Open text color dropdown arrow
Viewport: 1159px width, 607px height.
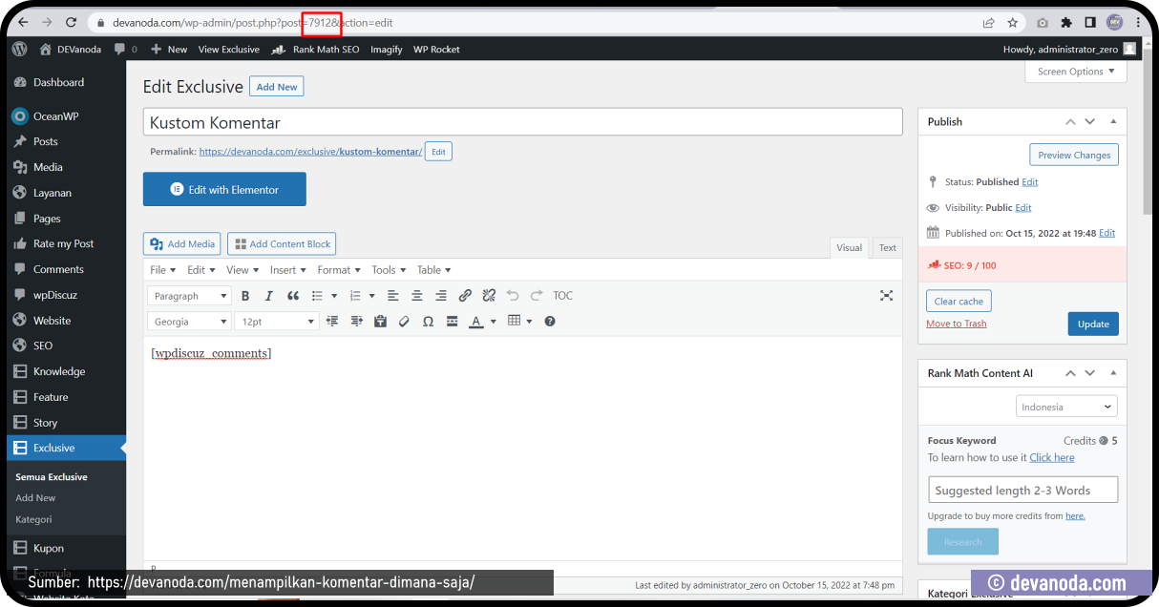494,322
